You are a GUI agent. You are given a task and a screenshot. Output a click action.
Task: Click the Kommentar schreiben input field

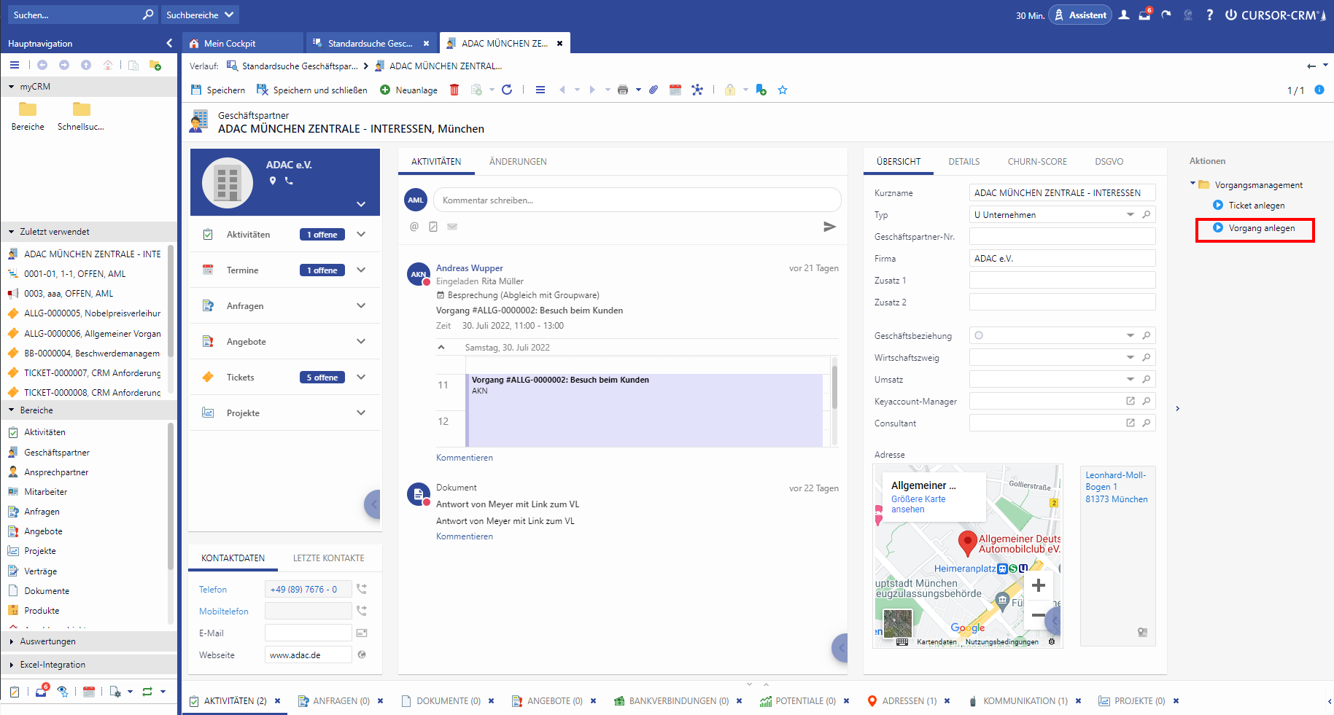(x=636, y=200)
